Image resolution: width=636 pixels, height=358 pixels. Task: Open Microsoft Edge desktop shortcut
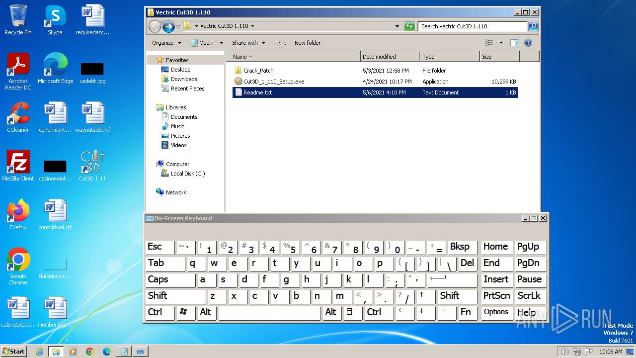[x=55, y=69]
